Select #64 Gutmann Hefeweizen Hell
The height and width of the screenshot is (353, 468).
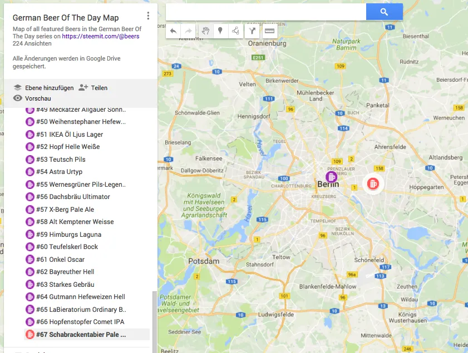[x=81, y=297]
